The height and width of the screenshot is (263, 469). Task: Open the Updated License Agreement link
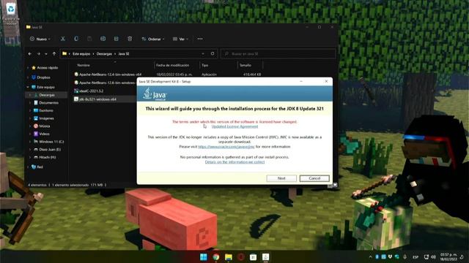[x=234, y=126]
